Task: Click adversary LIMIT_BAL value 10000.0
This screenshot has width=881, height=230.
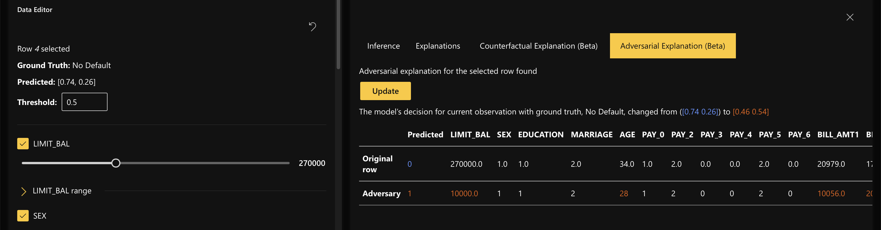Action: click(x=464, y=193)
